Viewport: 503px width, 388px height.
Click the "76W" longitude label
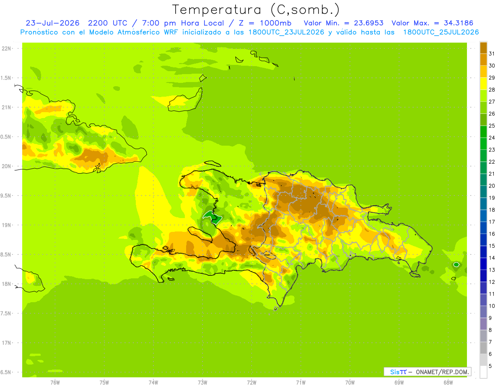[x=55, y=383]
